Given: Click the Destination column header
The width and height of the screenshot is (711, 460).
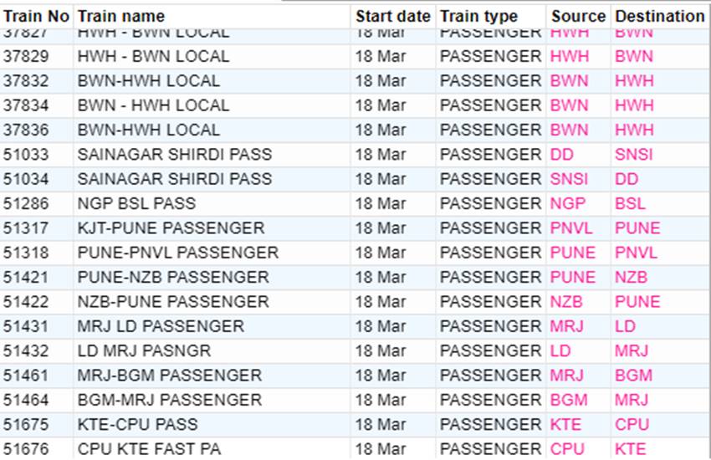Looking at the screenshot, I should click(660, 17).
